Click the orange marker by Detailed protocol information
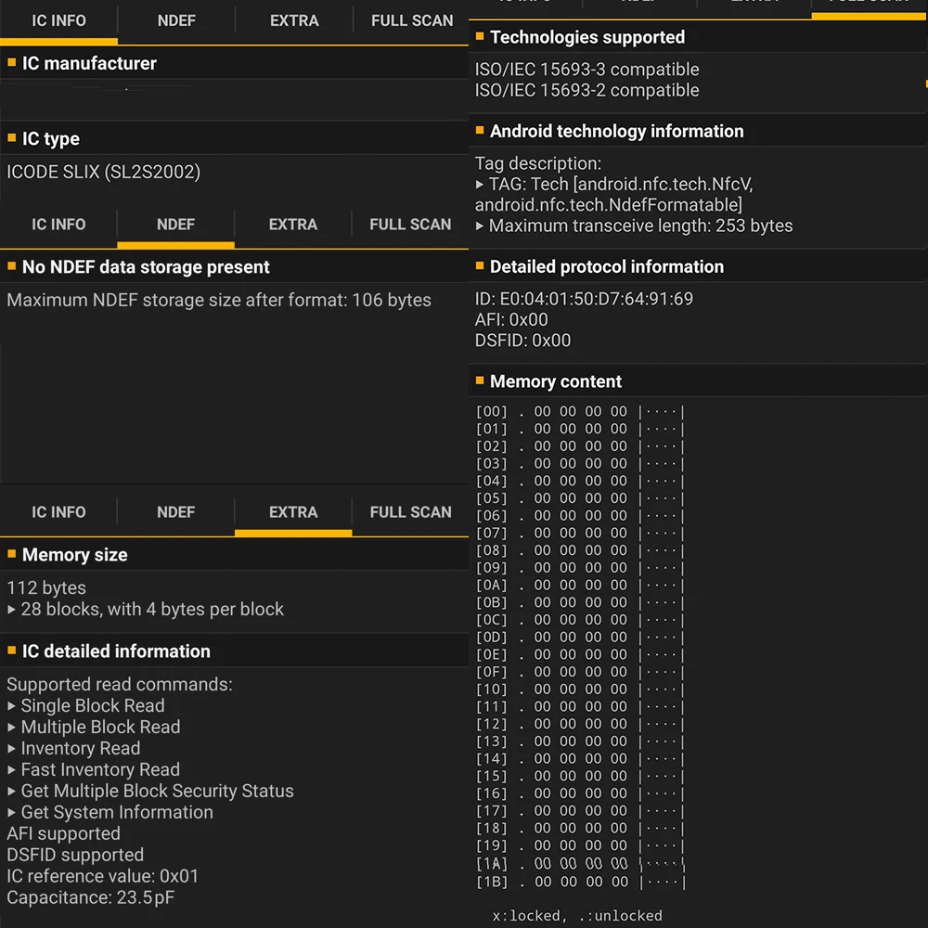Viewport: 928px width, 928px height. pyautogui.click(x=480, y=266)
